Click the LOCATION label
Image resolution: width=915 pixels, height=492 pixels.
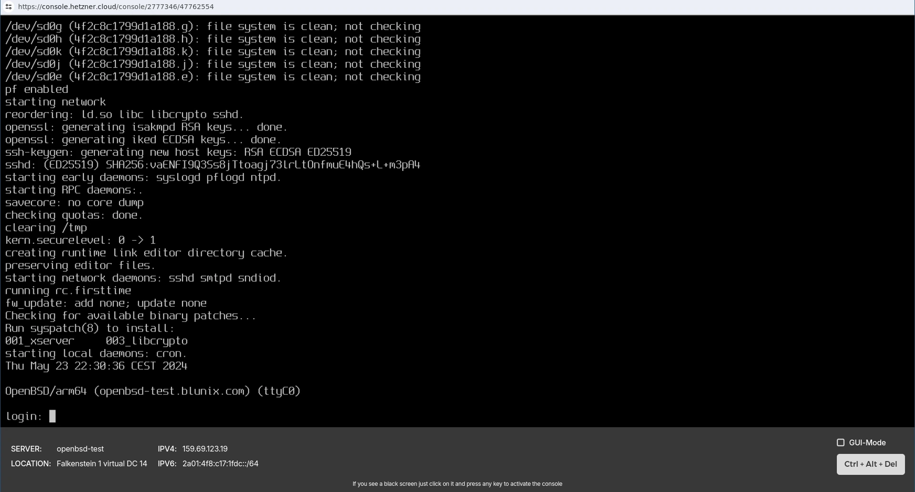tap(30, 463)
